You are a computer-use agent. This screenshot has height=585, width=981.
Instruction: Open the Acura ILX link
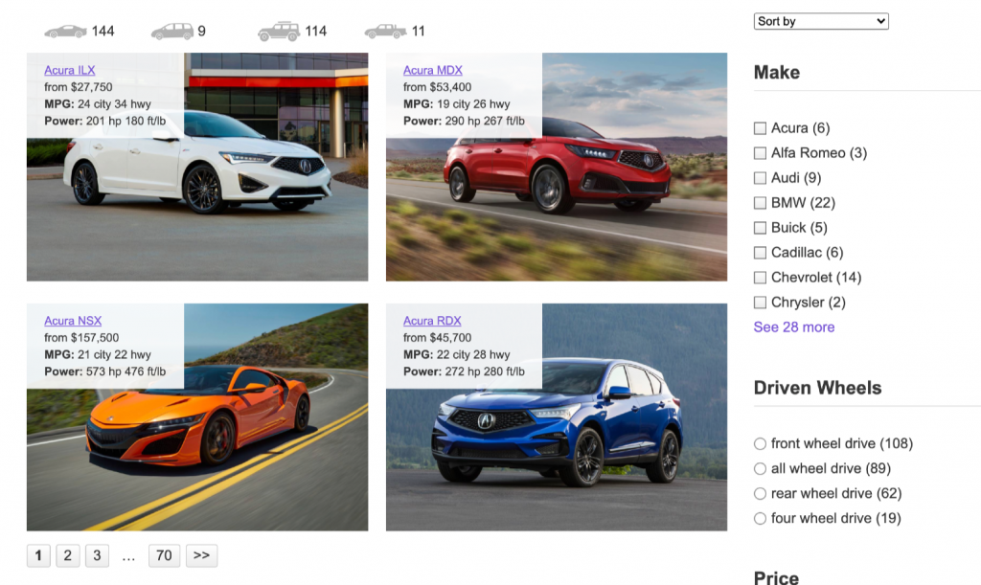[69, 70]
